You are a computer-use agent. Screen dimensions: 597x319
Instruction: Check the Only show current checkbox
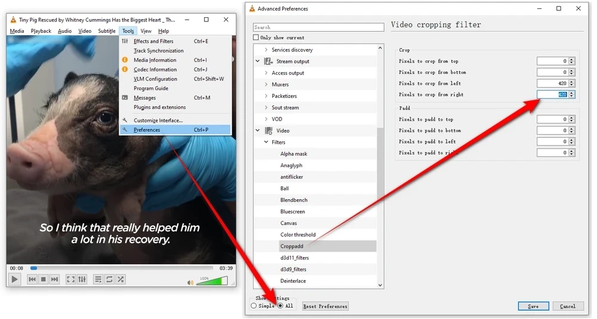256,38
